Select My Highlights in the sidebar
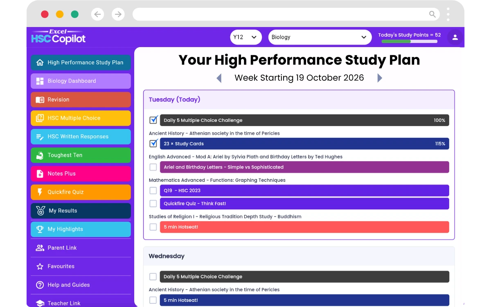 (x=81, y=229)
